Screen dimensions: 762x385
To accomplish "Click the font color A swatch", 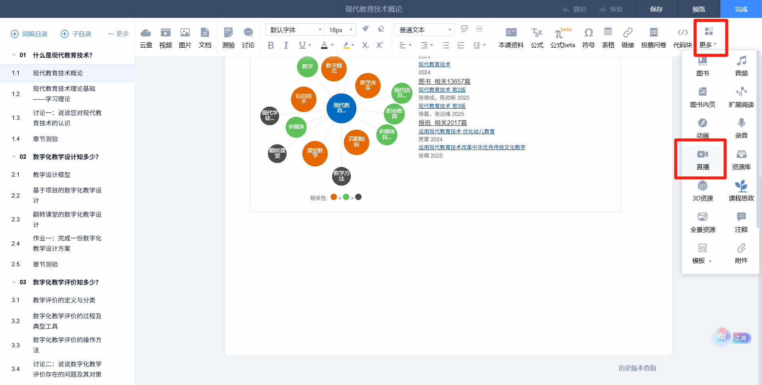I will coord(324,45).
